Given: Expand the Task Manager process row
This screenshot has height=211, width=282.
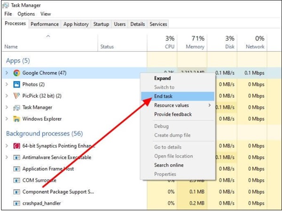Looking at the screenshot, I should (7, 107).
